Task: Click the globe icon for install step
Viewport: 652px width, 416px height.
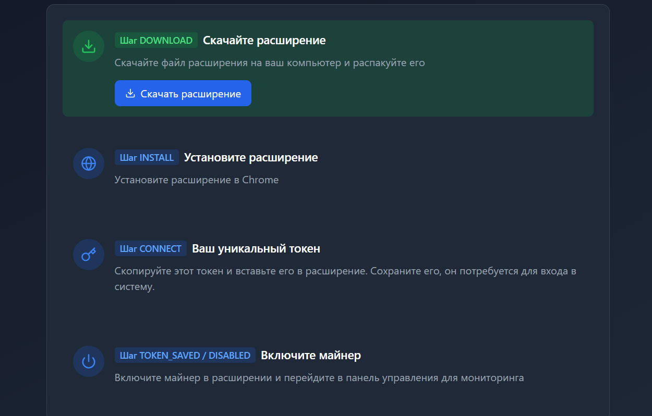Action: click(89, 163)
